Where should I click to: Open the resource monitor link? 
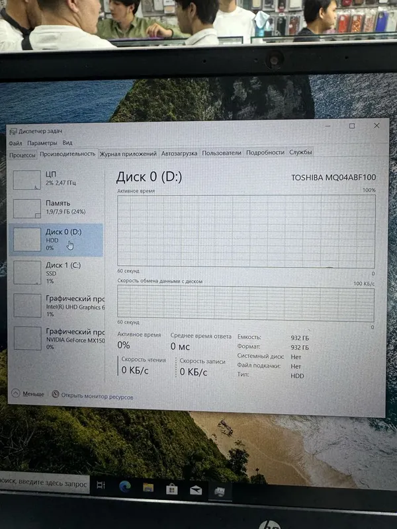click(97, 397)
